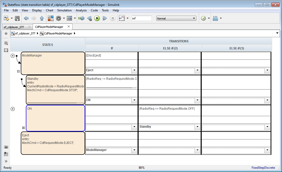Viewport: 282px width, 172px height.
Task: Click the Fit to View icon
Action: [x=6, y=50]
